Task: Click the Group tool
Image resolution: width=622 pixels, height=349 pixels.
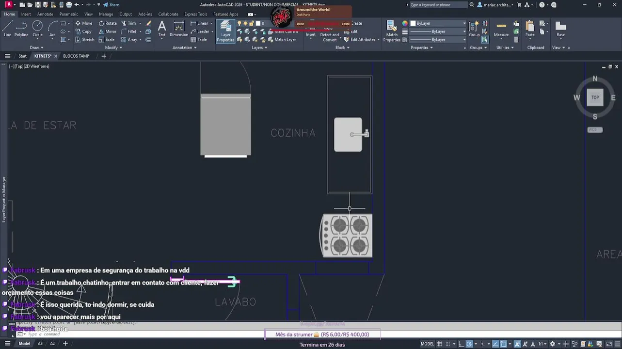Action: tap(474, 29)
